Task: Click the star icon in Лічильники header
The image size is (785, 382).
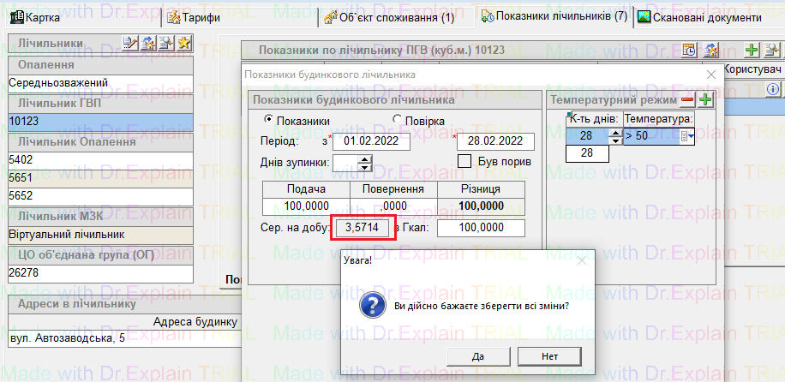Action: tap(184, 44)
